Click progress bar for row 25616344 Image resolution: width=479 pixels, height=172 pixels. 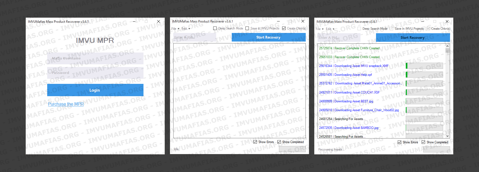tap(424, 66)
